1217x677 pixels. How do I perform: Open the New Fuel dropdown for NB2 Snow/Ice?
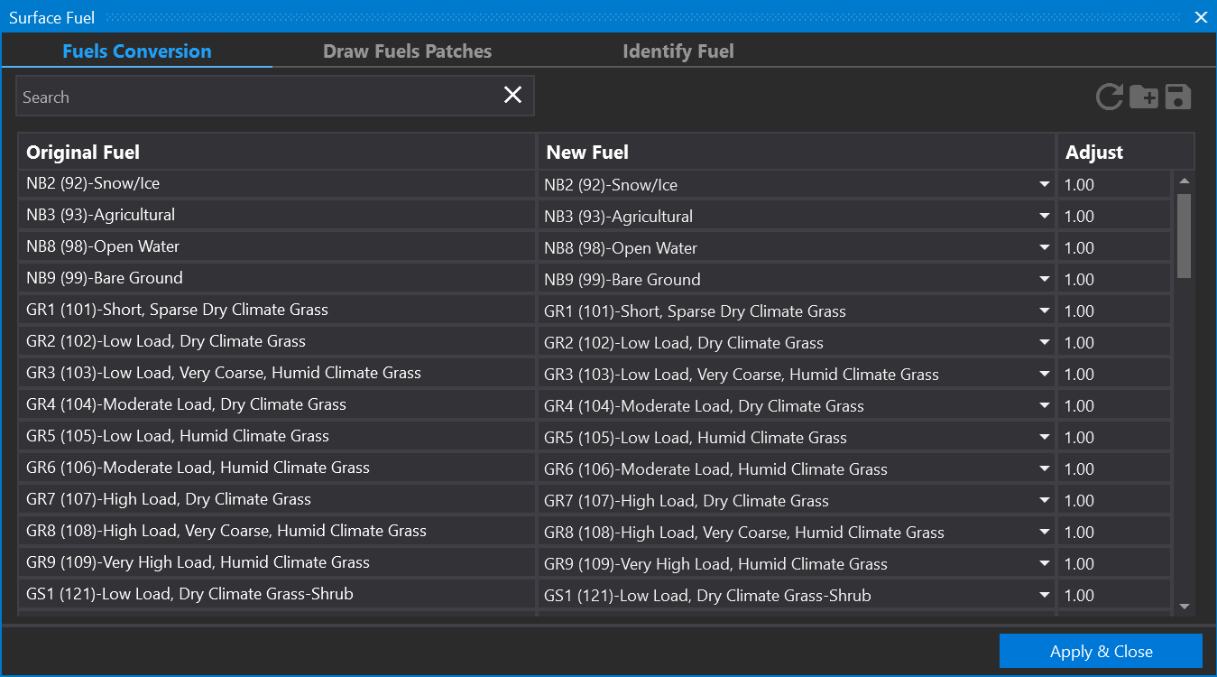click(1045, 185)
